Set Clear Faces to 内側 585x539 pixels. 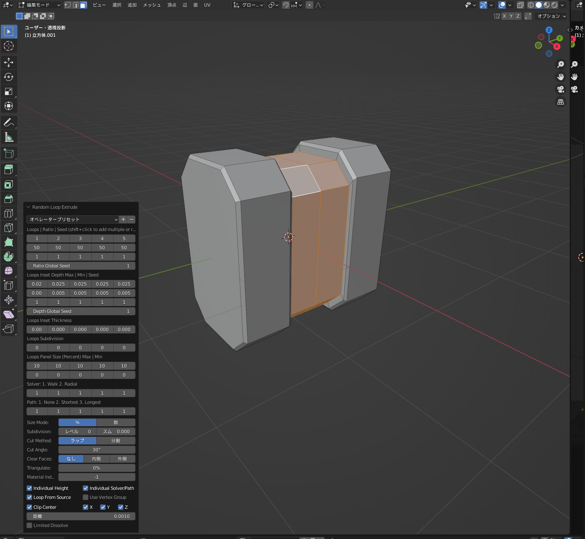tap(96, 459)
